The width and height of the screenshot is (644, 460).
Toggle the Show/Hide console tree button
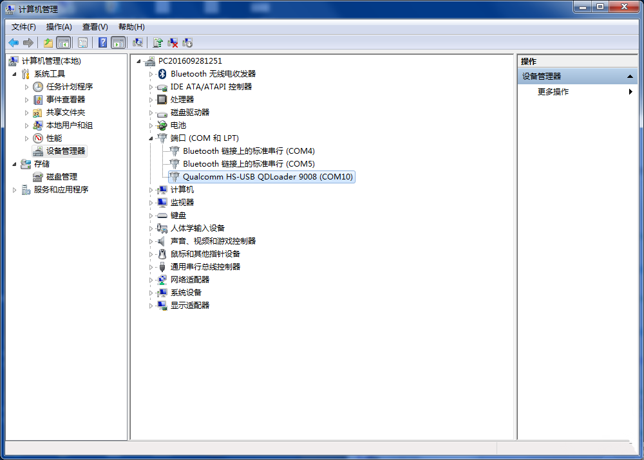pos(64,42)
